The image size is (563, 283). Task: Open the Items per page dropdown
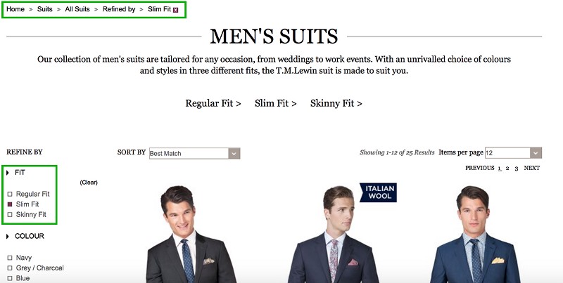[536, 152]
